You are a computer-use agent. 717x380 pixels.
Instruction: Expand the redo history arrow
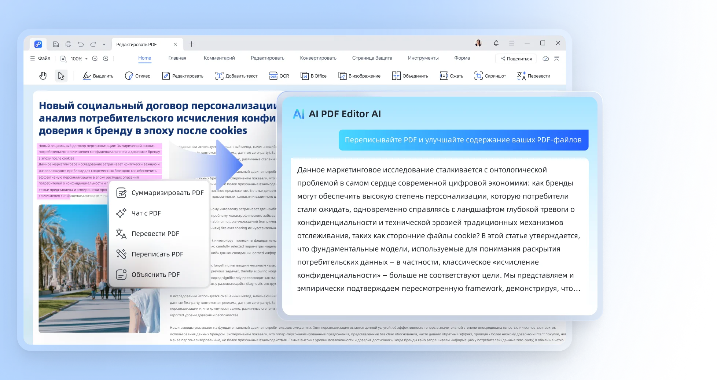104,44
